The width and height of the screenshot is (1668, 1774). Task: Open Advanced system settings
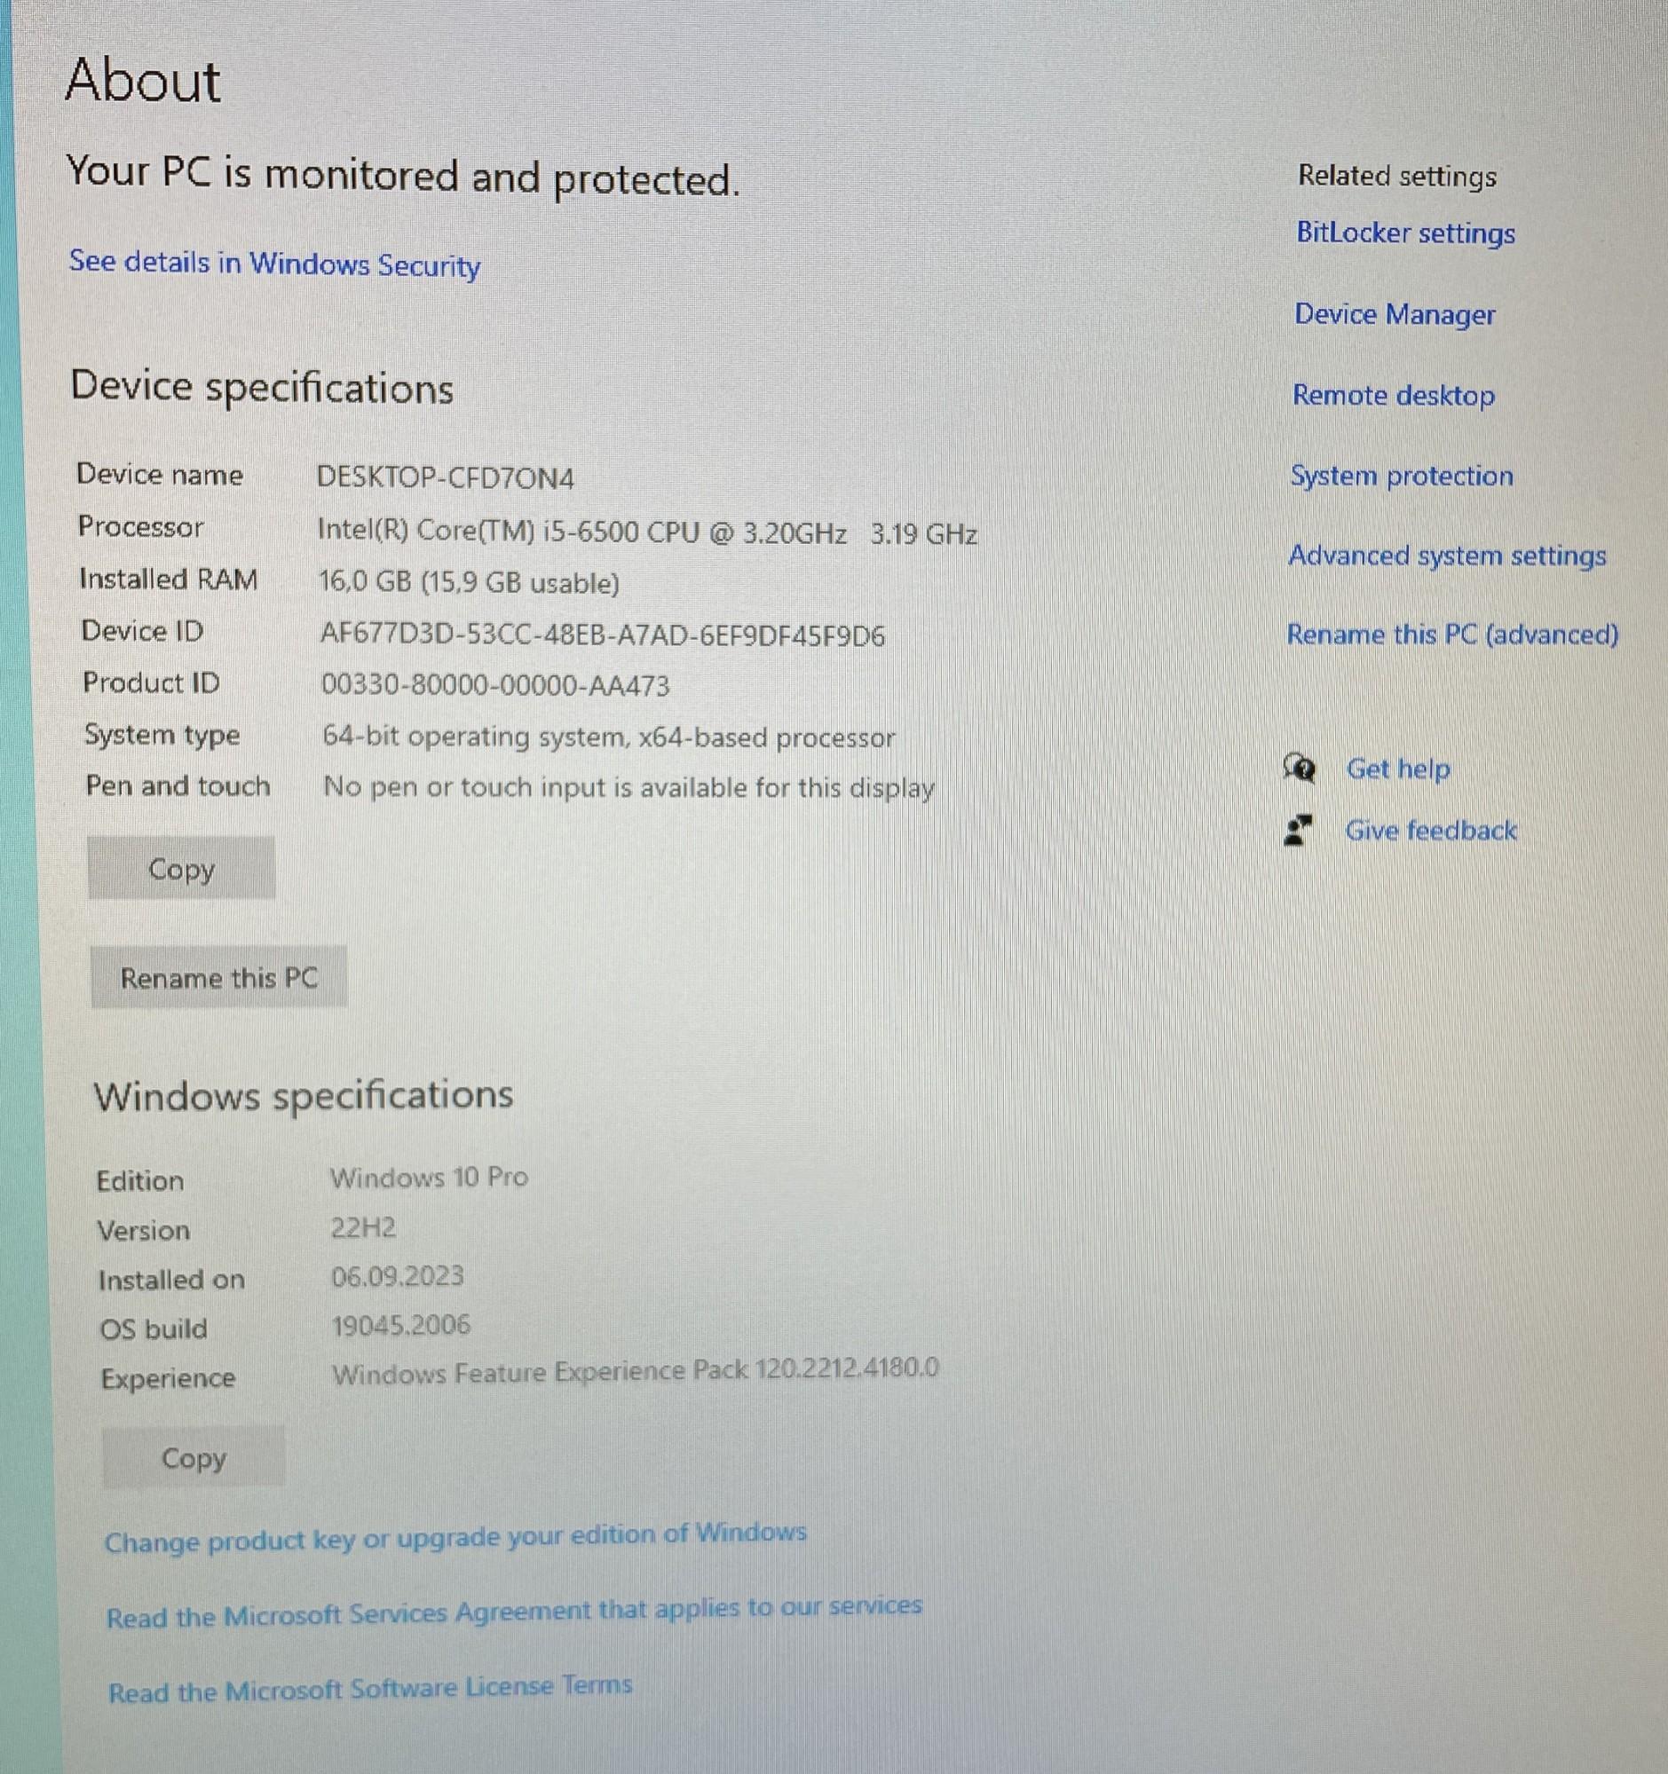[x=1447, y=555]
